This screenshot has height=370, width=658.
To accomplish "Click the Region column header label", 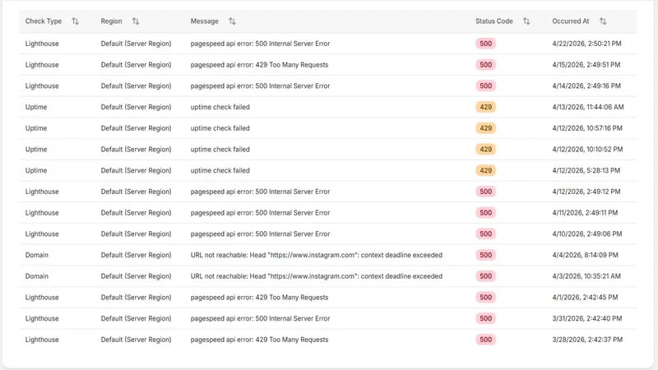I will [x=111, y=21].
